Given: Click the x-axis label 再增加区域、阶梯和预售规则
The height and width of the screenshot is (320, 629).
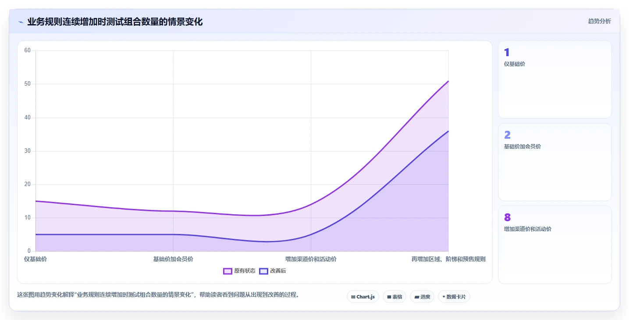Looking at the screenshot, I should (x=448, y=259).
